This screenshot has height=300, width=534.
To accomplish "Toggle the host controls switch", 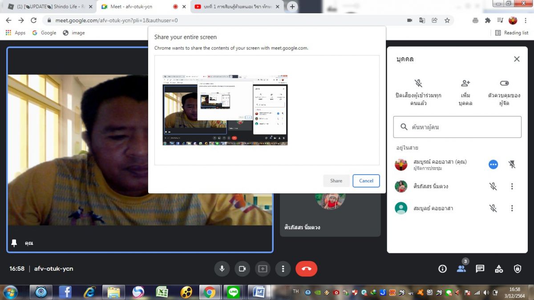I will click(x=504, y=84).
